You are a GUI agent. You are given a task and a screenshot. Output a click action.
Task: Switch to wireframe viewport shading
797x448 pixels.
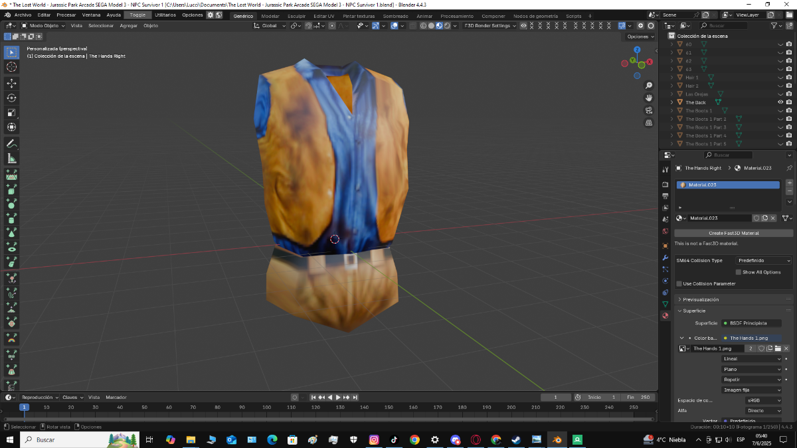point(422,26)
